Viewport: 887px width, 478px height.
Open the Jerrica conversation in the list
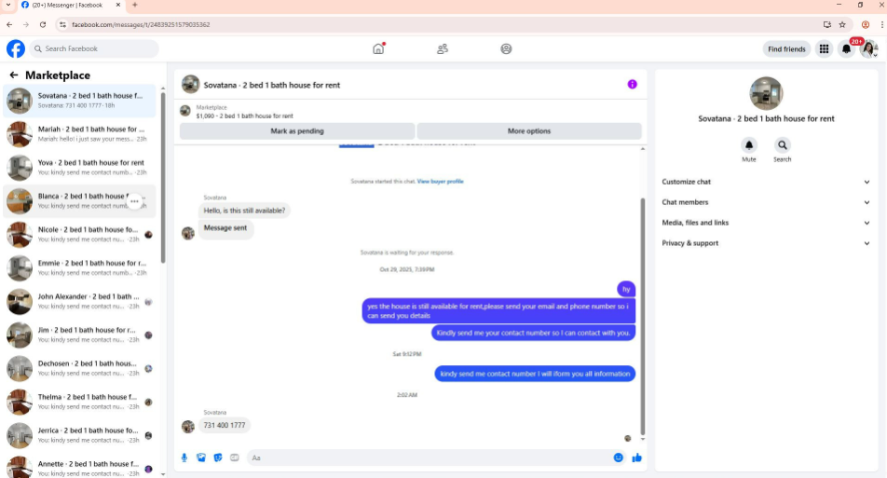pos(80,435)
